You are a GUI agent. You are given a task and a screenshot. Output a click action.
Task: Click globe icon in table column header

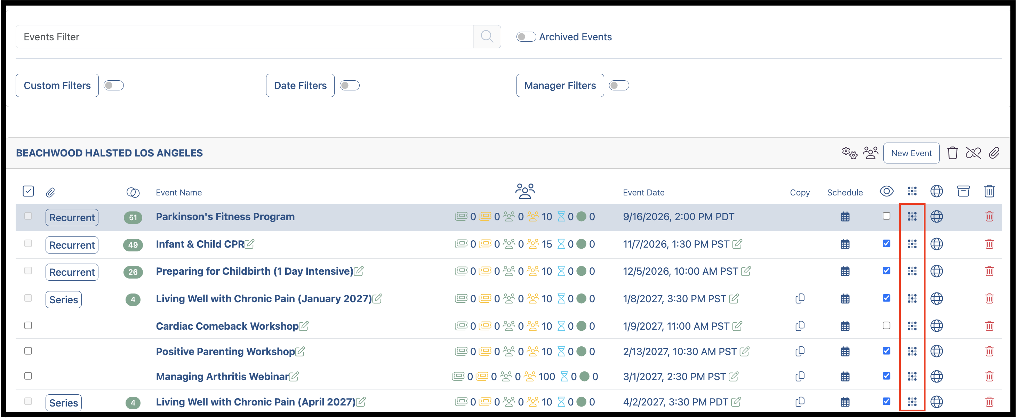(x=936, y=191)
